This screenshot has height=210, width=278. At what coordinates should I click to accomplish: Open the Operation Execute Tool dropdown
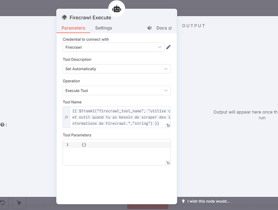tap(117, 91)
